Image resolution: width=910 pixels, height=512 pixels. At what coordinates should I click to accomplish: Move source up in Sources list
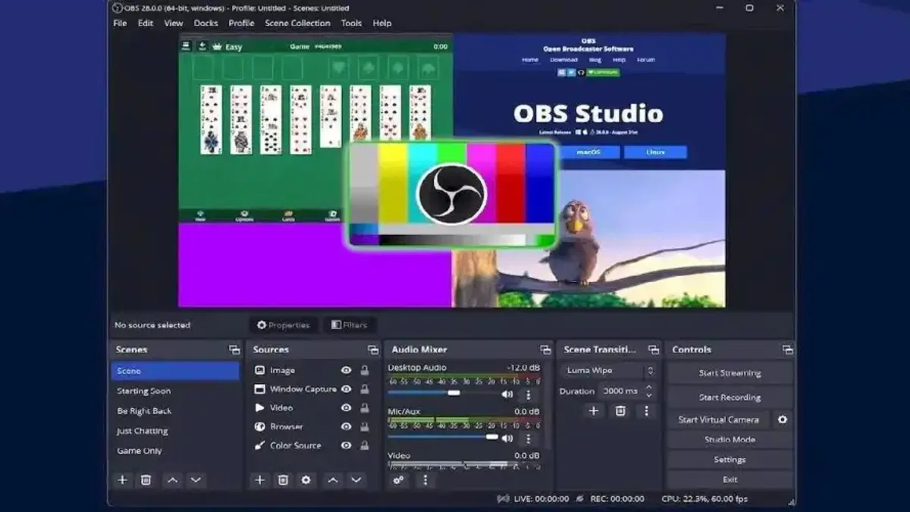(332, 479)
